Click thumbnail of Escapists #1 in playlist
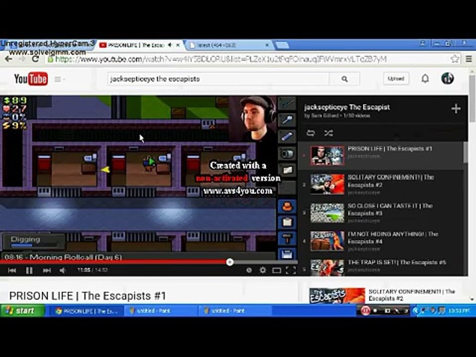This screenshot has height=357, width=476. point(327,156)
